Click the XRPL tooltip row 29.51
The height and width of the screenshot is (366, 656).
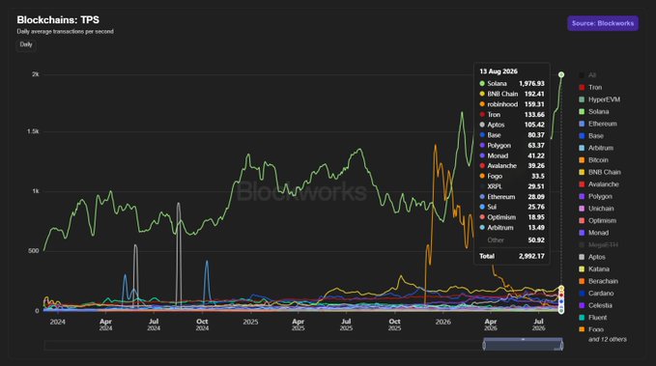click(x=512, y=186)
